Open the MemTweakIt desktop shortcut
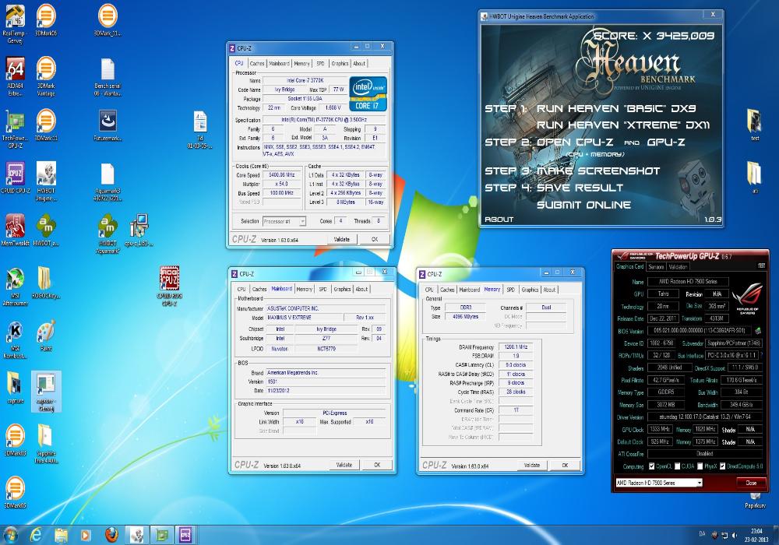 pos(15,230)
